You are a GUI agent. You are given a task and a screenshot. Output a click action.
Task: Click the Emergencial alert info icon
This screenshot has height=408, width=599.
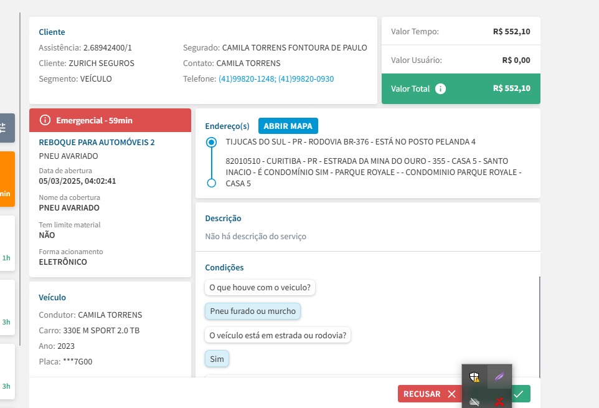click(x=45, y=120)
